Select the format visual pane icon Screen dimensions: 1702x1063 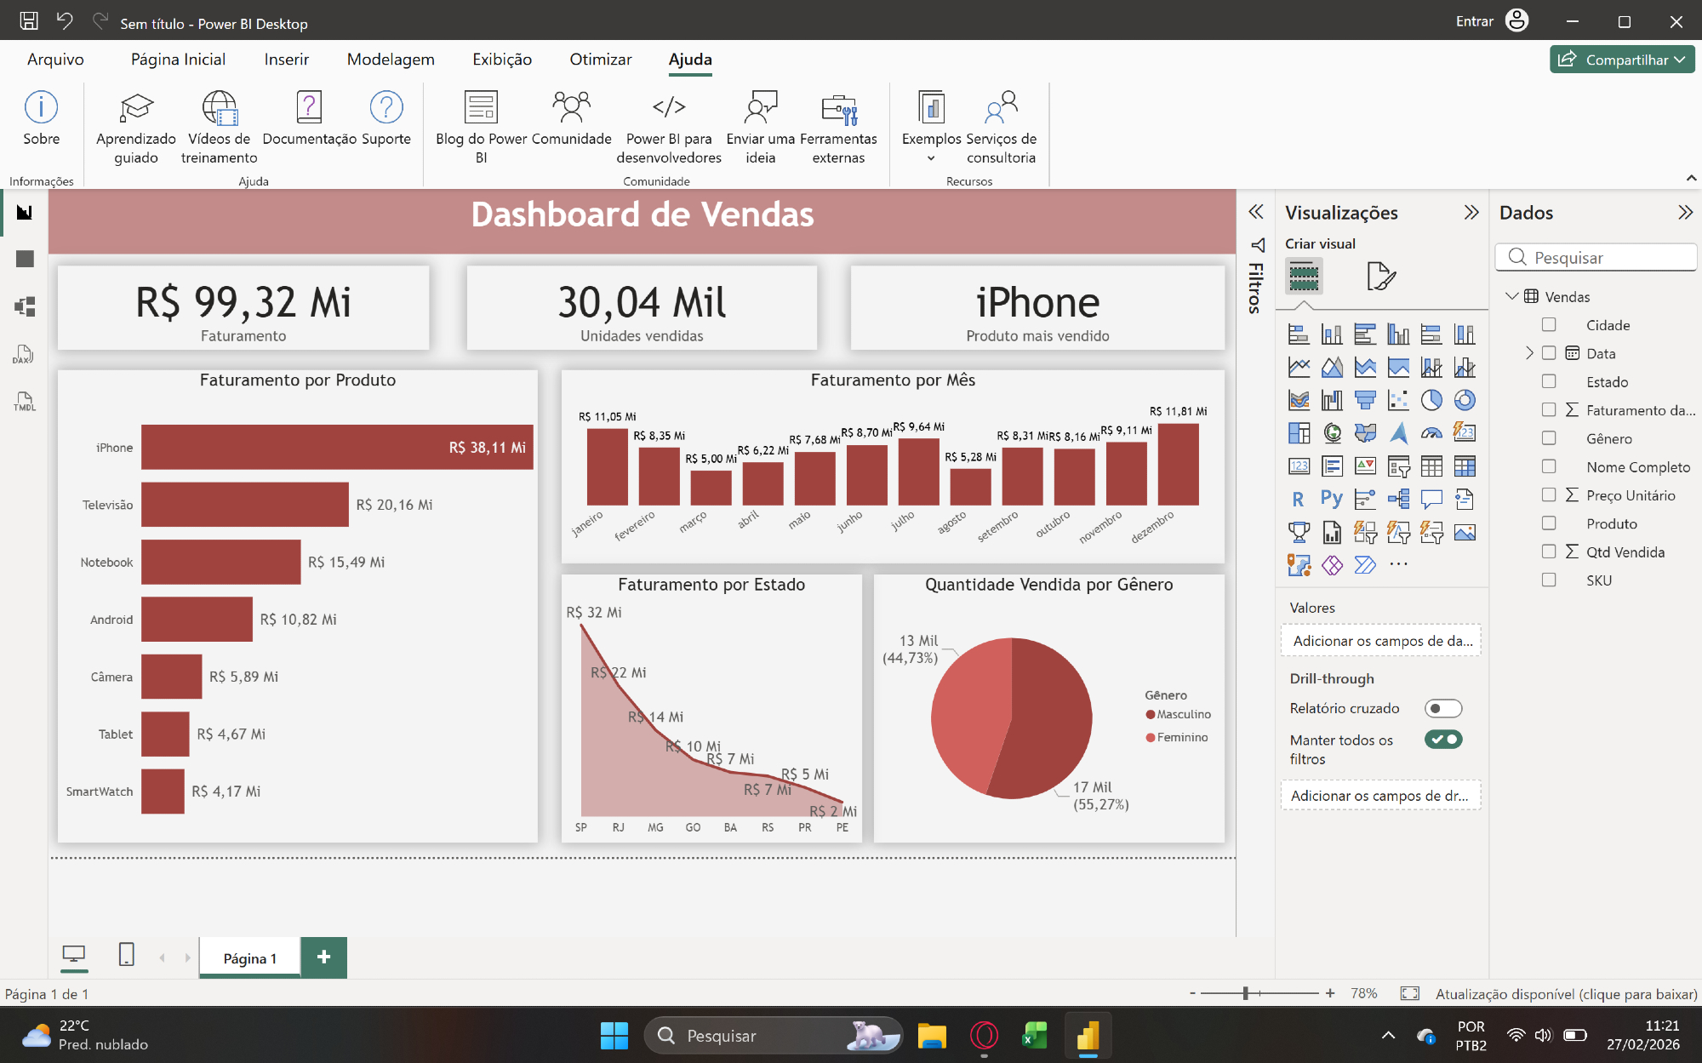click(1380, 277)
